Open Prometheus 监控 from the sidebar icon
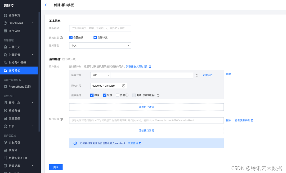 point(5,86)
